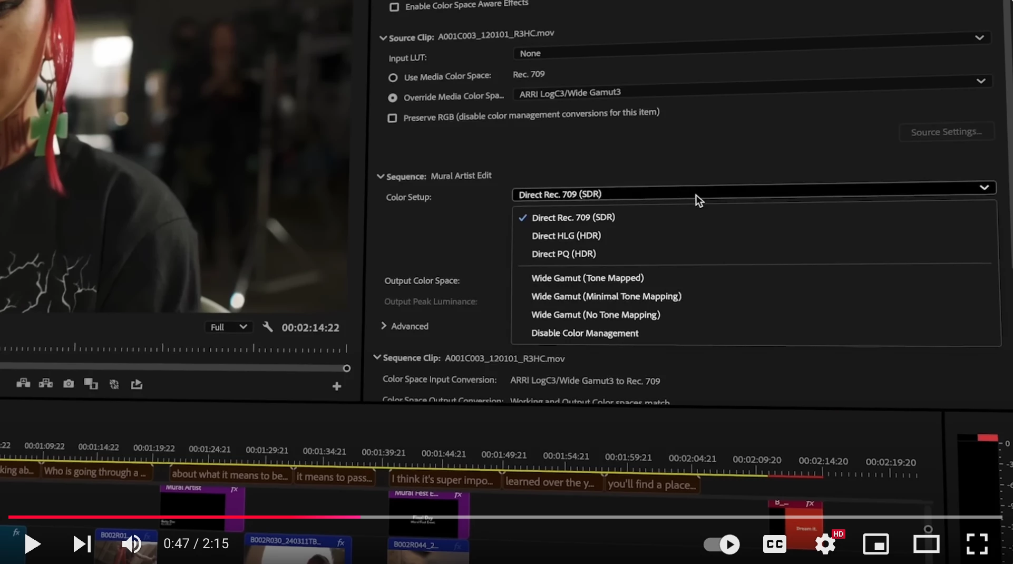Select caption 'about what it means to be'
The image size is (1013, 564).
[x=230, y=474]
